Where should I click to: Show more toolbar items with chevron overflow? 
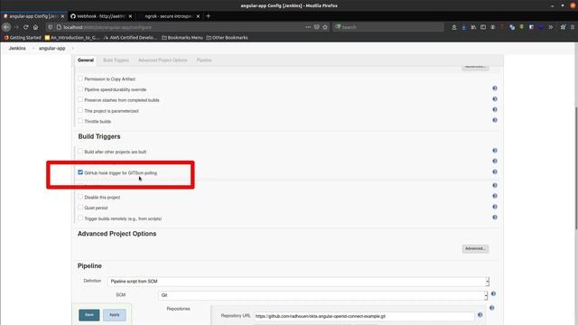pos(551,27)
